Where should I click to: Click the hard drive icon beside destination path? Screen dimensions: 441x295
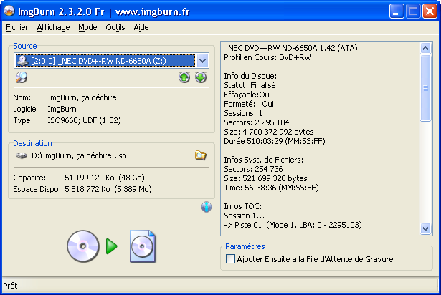(21, 155)
